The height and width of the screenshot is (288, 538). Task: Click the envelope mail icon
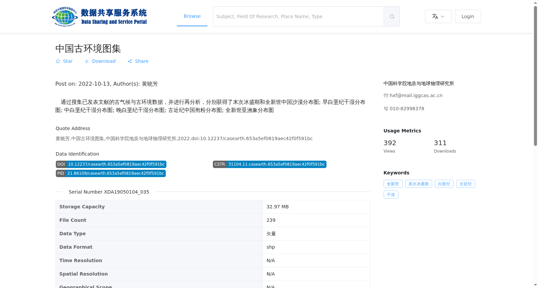(x=386, y=95)
